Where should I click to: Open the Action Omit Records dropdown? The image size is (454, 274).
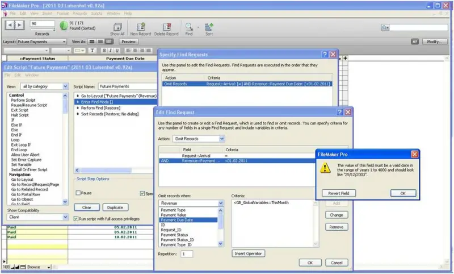tap(199, 139)
